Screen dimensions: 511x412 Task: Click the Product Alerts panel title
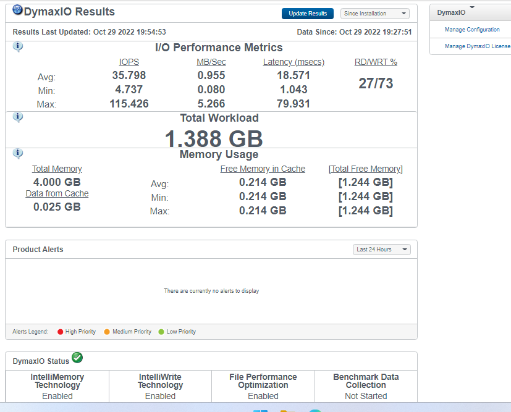tap(38, 250)
